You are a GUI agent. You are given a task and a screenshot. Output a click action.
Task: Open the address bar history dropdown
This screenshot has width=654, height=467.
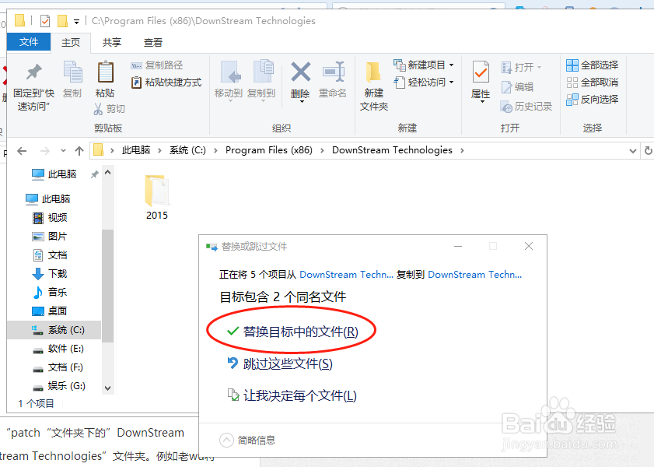(633, 151)
